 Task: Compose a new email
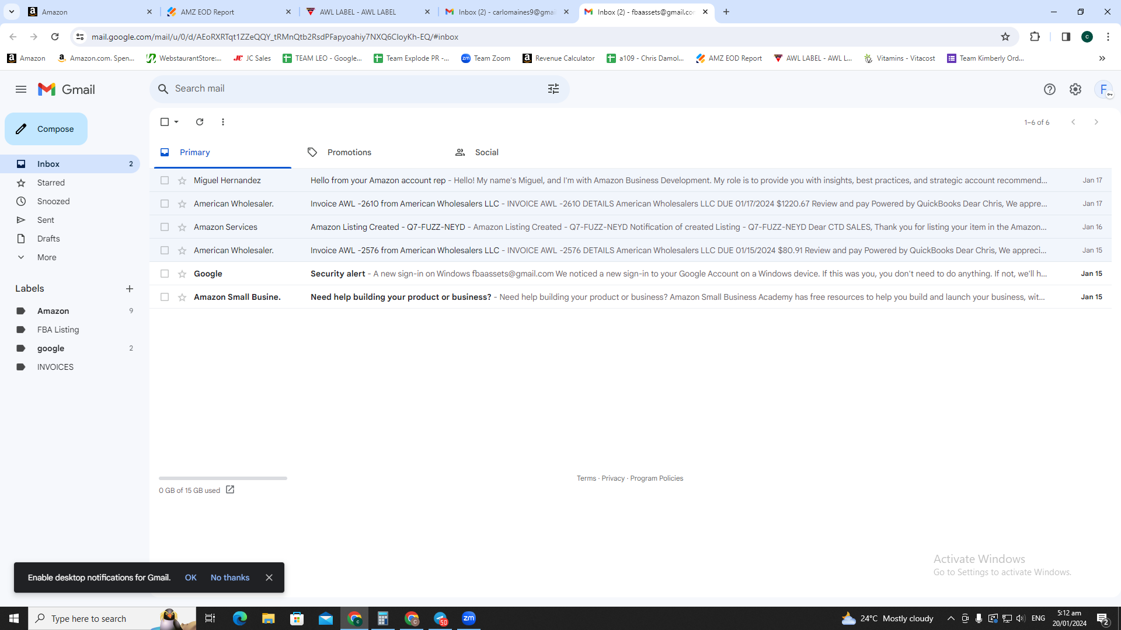click(x=46, y=129)
